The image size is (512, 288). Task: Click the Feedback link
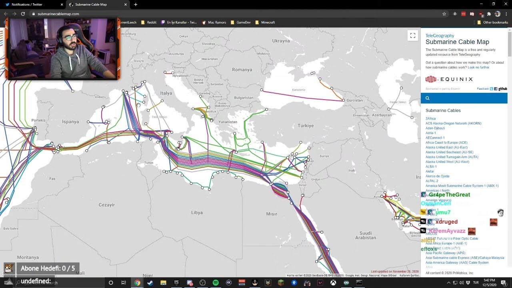[483, 89]
